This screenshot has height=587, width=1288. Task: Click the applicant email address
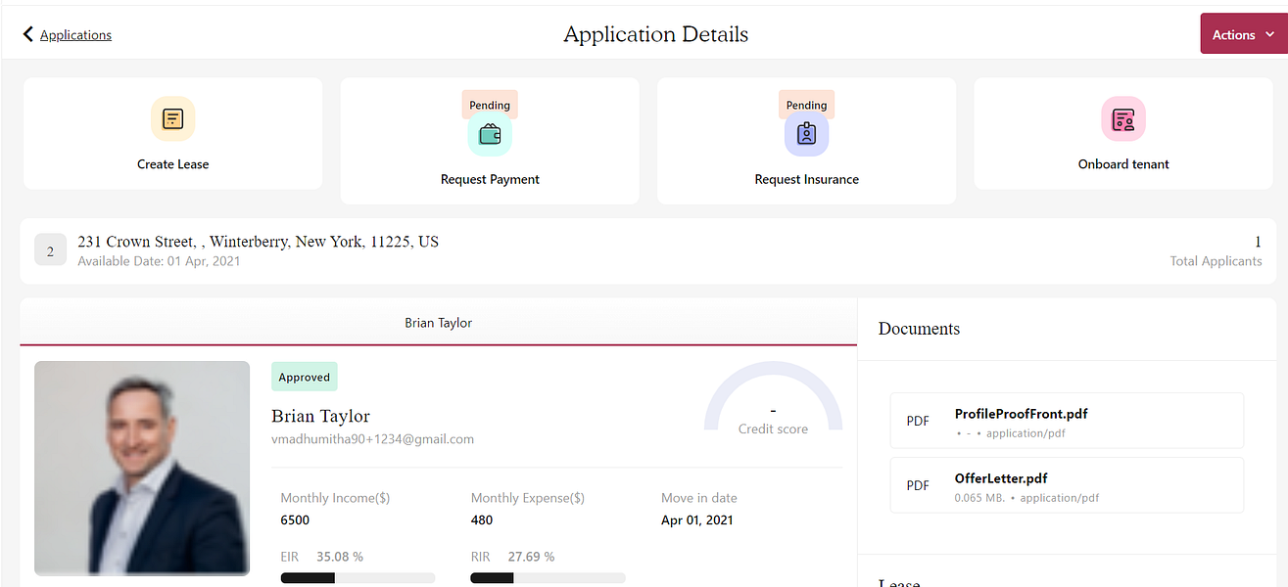tap(372, 439)
